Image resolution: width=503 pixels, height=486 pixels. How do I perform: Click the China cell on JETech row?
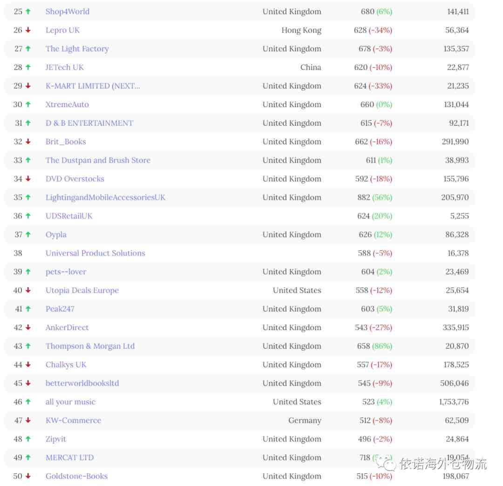tap(311, 67)
